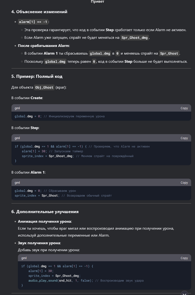Copy the Step event code block
Viewport: 195px width, 295px height.
click(184, 138)
